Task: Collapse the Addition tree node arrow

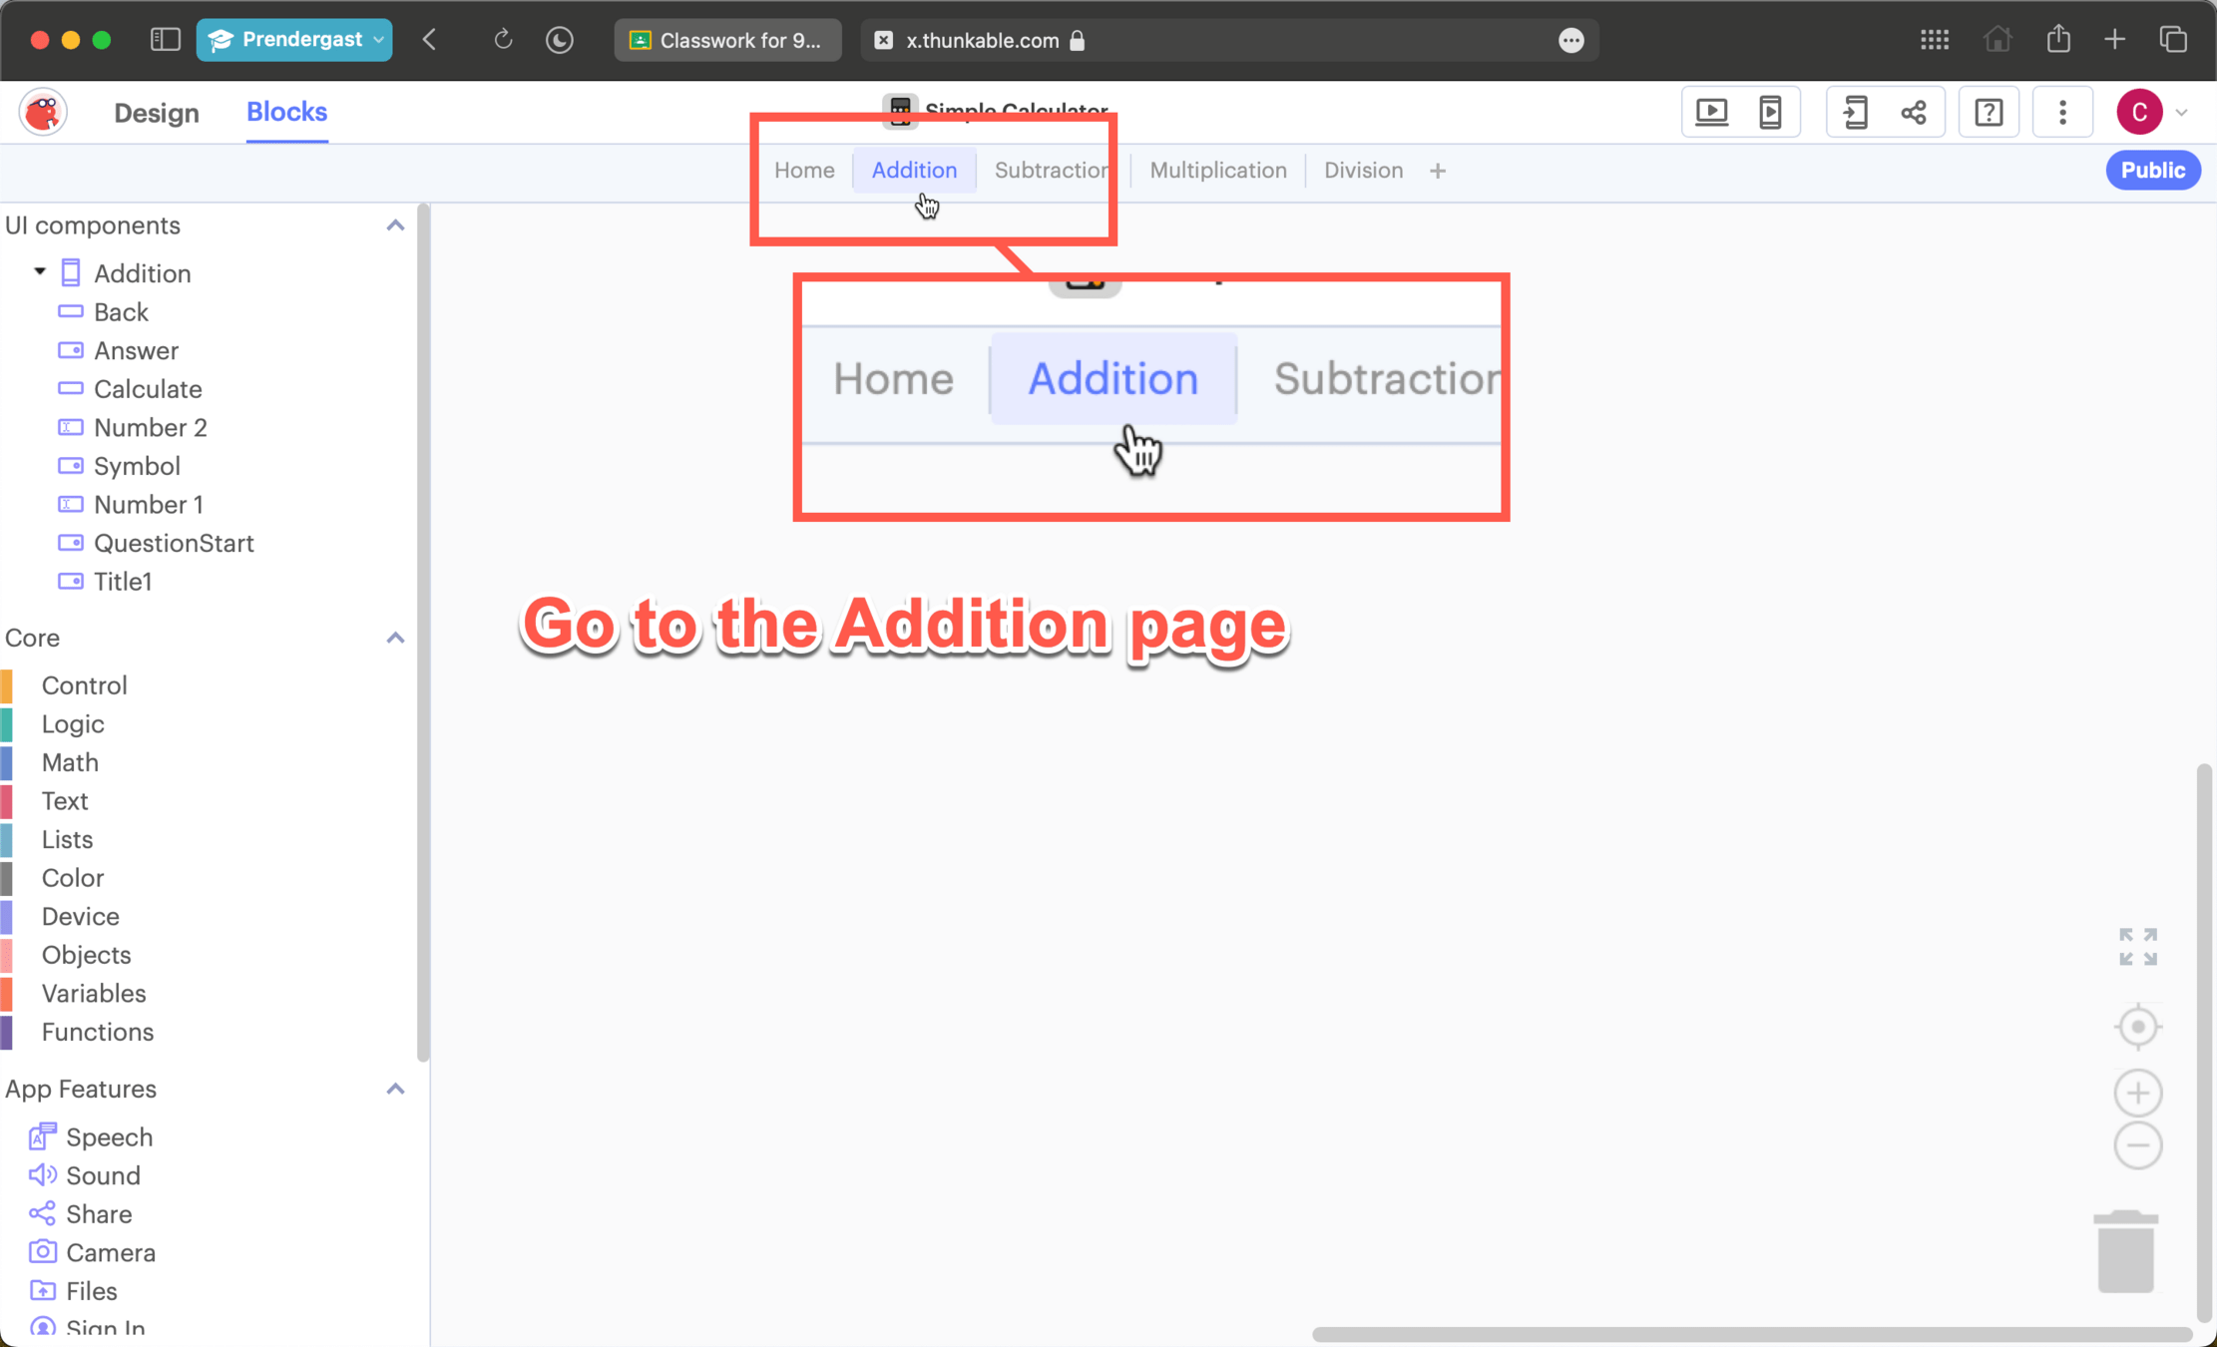Action: coord(40,271)
